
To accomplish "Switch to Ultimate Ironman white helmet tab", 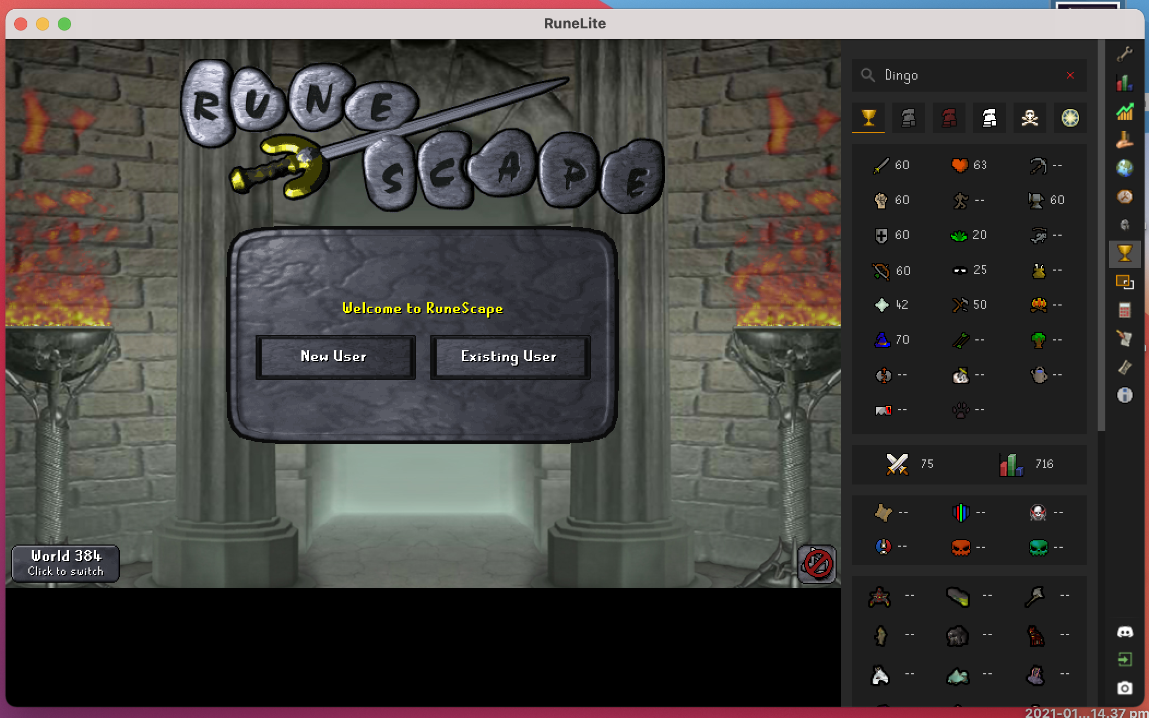I will point(990,118).
